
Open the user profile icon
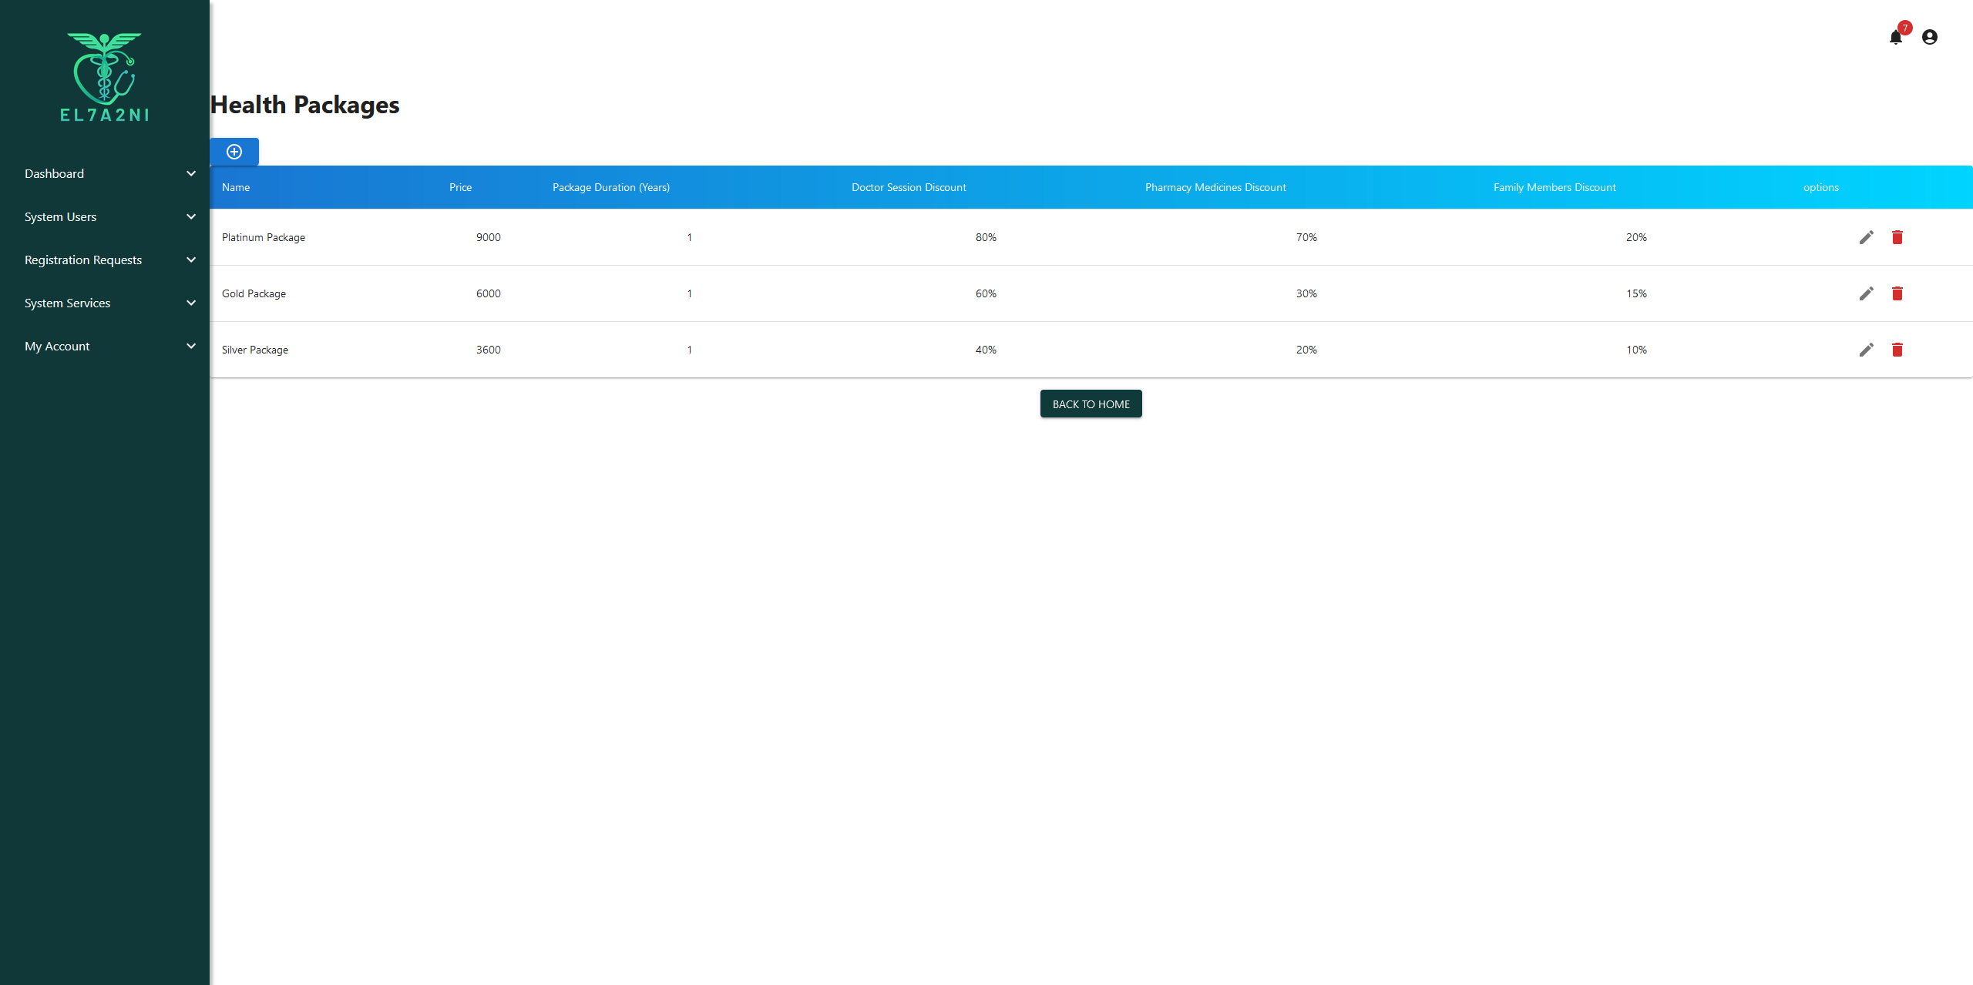pos(1930,37)
